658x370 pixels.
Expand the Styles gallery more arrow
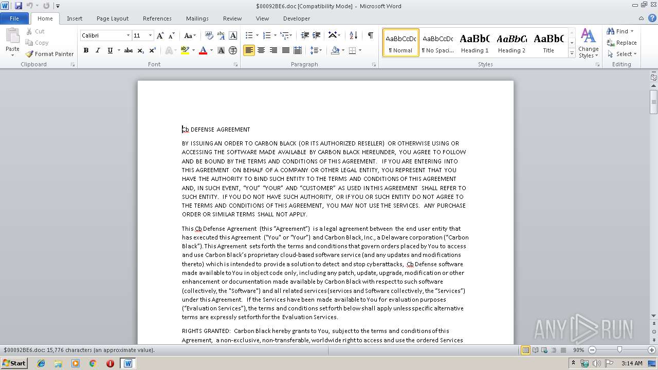[x=572, y=53]
